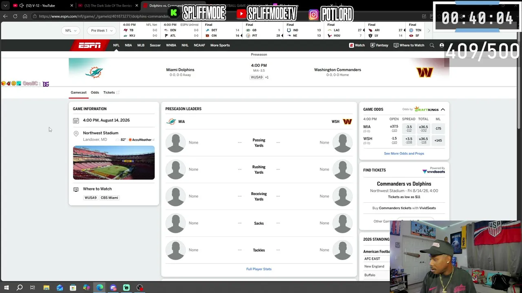Select WSH moneyline +145 odds
This screenshot has width=522, height=293.
(x=438, y=140)
